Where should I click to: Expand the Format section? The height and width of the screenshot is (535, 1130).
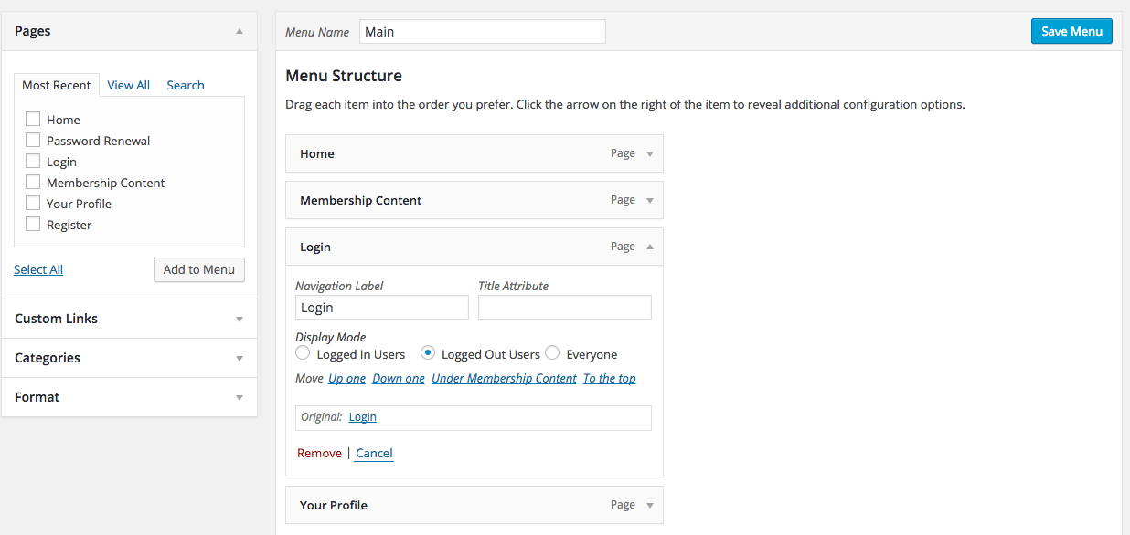click(240, 398)
